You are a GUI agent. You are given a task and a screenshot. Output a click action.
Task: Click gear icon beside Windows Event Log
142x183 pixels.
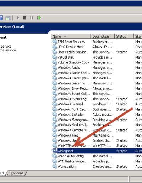(55, 99)
